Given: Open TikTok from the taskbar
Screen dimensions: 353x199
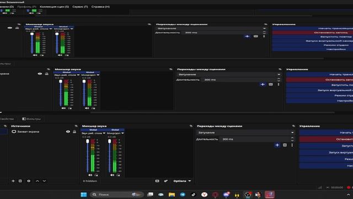Looking at the screenshot, I should tap(194, 195).
